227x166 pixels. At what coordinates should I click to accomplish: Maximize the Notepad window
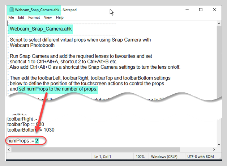tap(201, 10)
